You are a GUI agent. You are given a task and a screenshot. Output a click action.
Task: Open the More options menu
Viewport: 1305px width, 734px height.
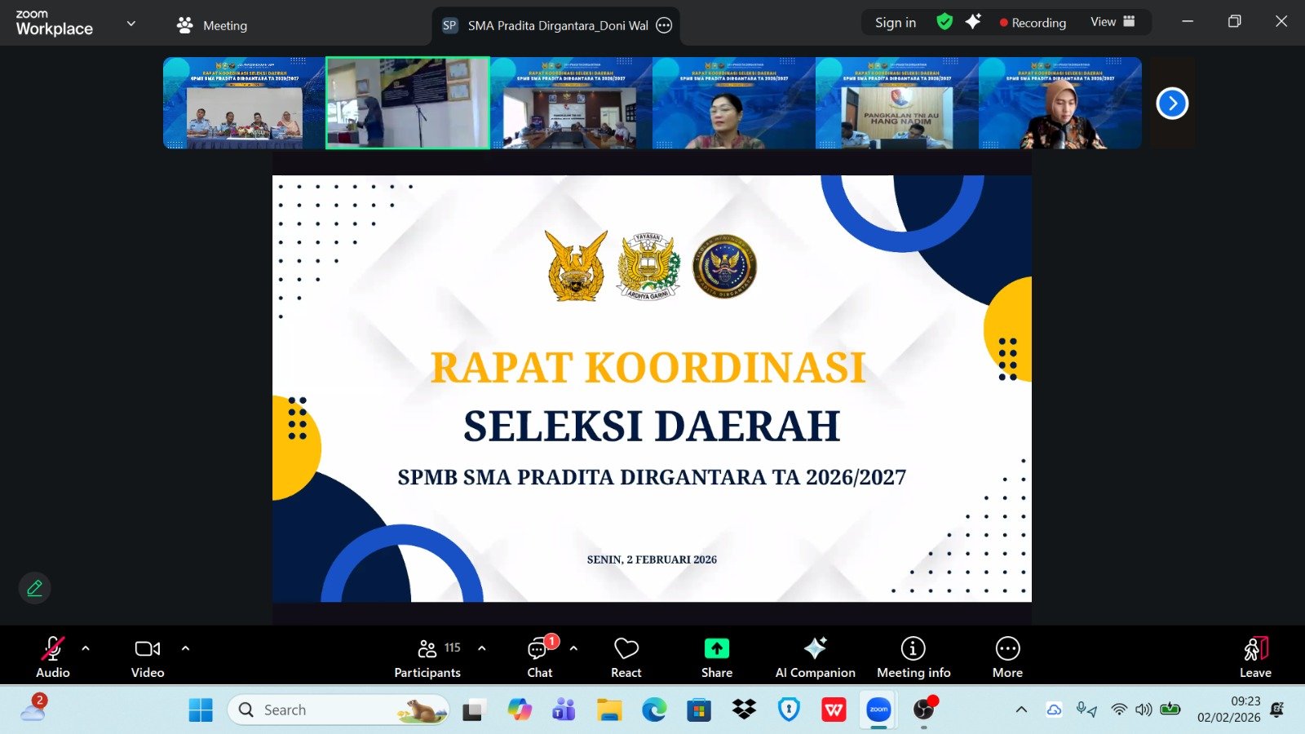click(x=1007, y=656)
